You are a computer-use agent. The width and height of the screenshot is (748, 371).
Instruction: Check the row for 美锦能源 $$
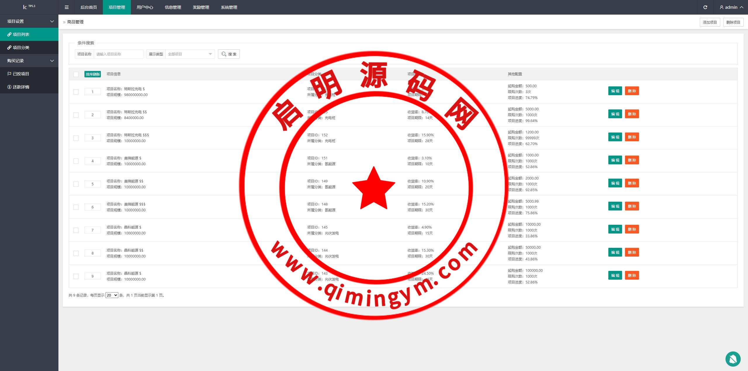click(76, 184)
